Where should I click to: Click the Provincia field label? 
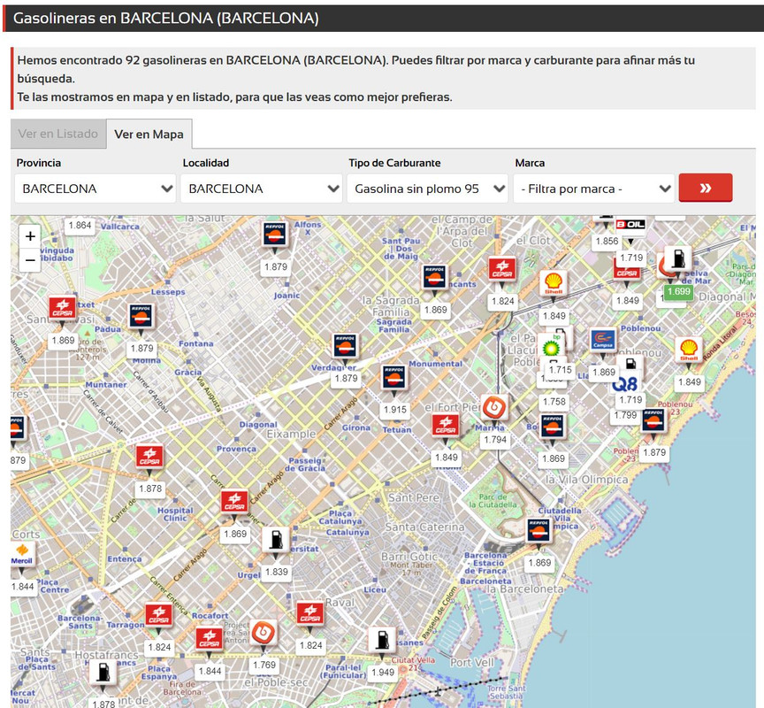click(x=39, y=163)
